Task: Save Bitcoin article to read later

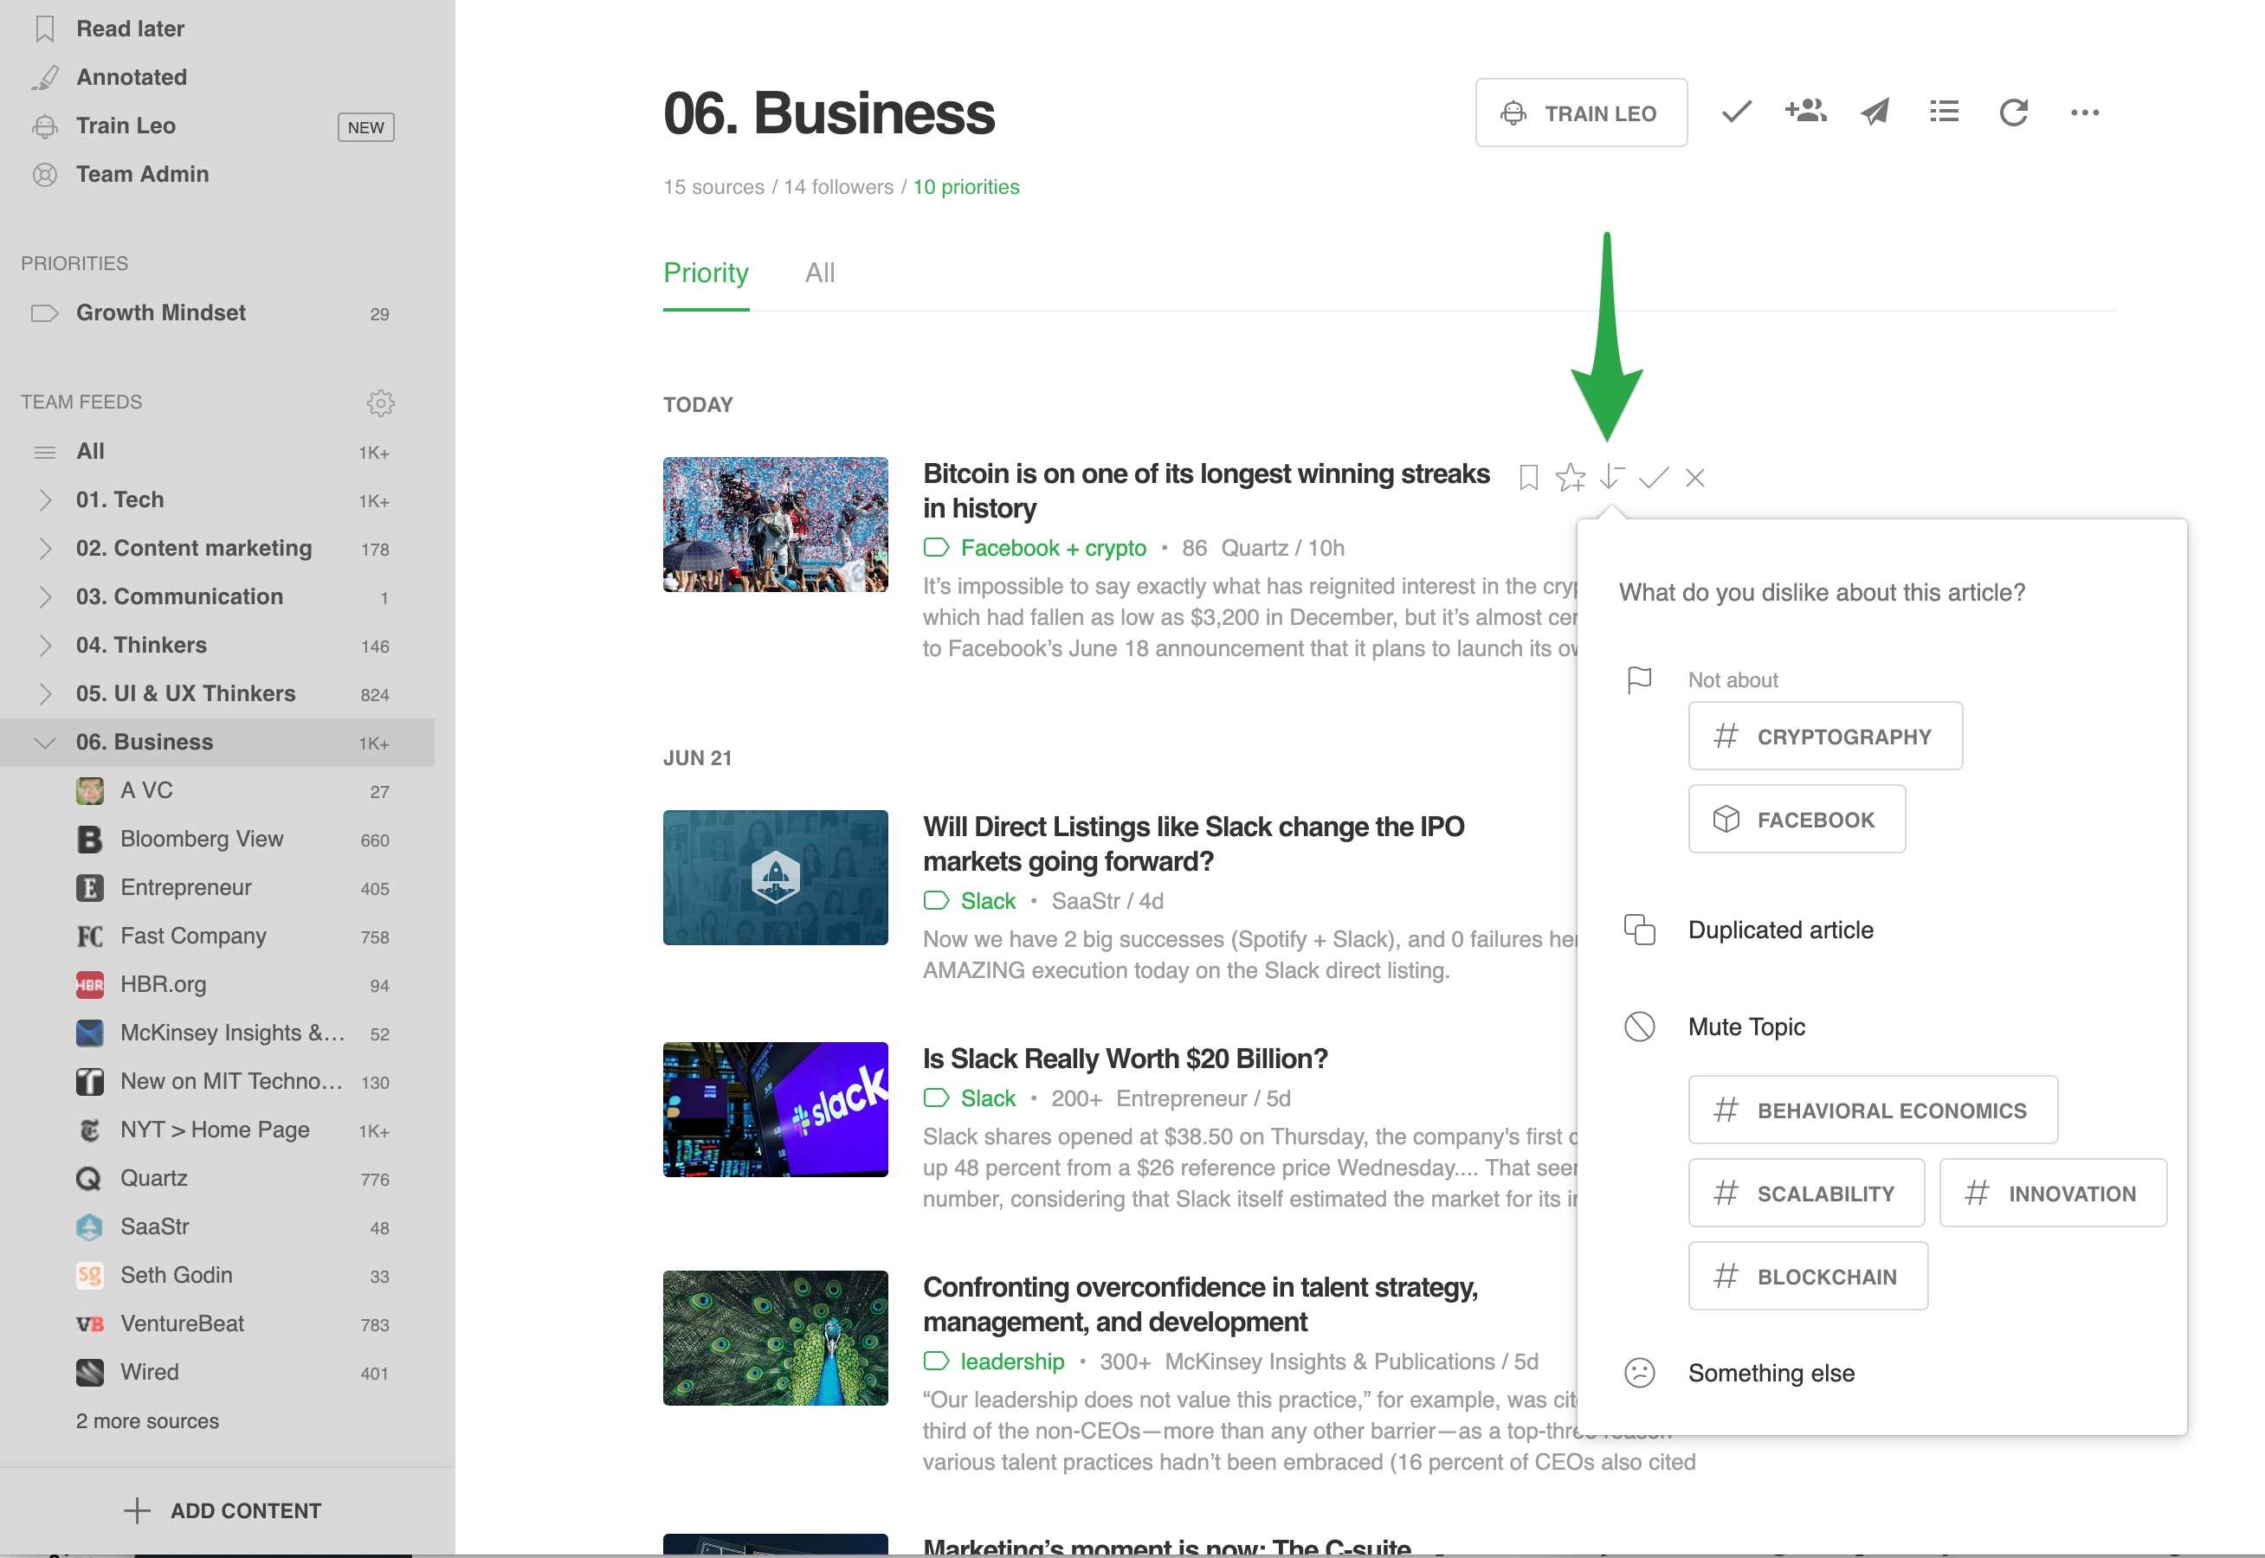Action: coord(1529,478)
